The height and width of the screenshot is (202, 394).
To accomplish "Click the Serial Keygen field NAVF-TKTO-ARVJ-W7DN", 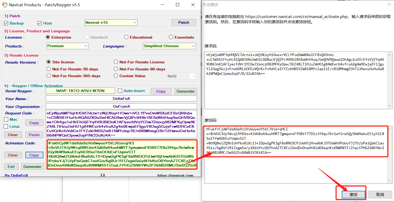I will pos(80,91).
